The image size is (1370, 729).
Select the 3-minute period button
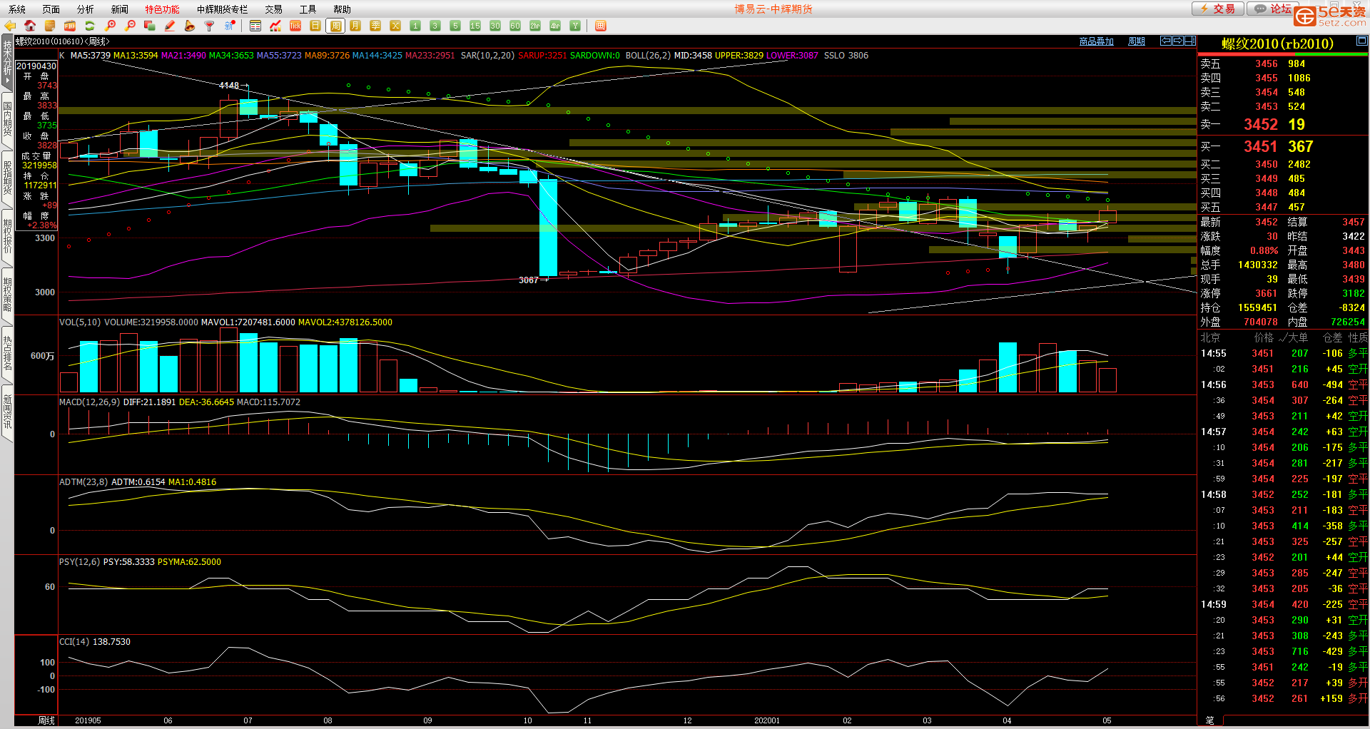(x=435, y=26)
